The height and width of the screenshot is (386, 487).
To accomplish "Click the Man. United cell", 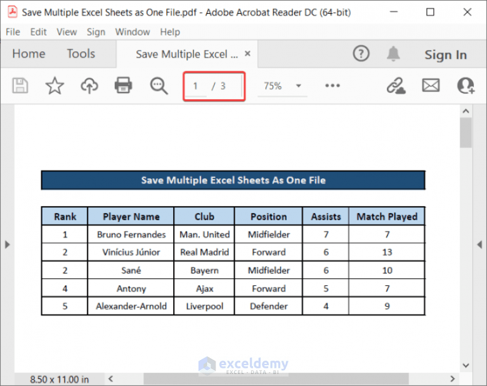I will pyautogui.click(x=204, y=234).
